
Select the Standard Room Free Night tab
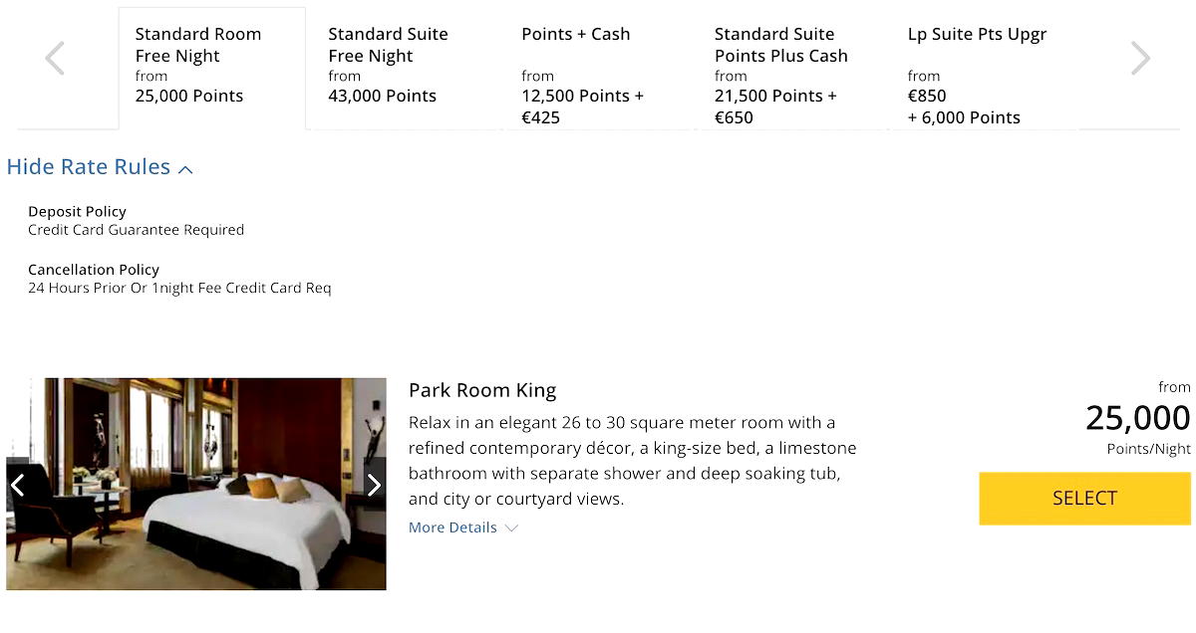pyautogui.click(x=211, y=66)
